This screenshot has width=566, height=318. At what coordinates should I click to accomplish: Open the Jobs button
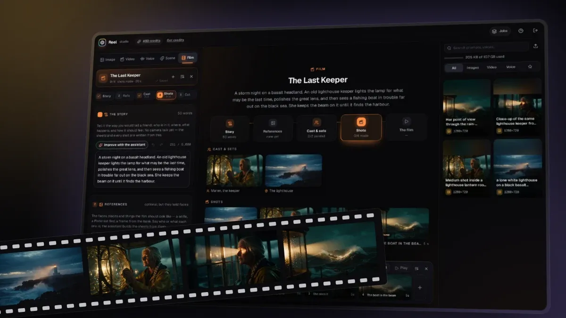click(500, 31)
